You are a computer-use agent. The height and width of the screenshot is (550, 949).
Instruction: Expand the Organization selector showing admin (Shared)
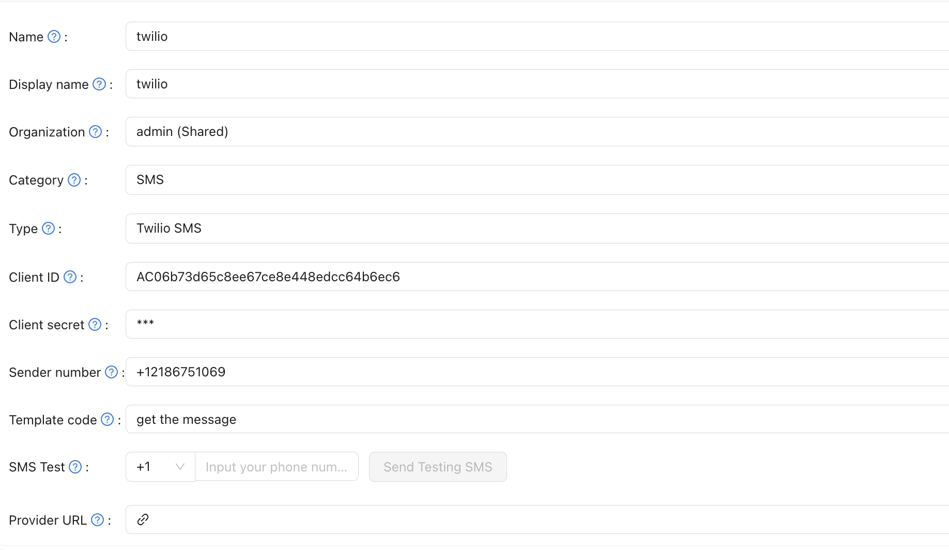click(x=362, y=131)
